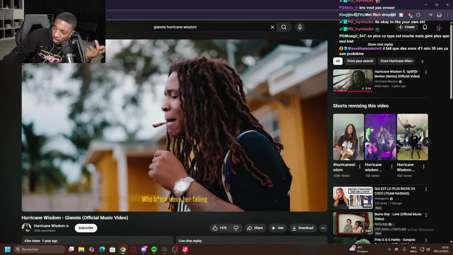Open options for Burna Boy - Love
Image resolution: width=453 pixels, height=255 pixels.
[426, 215]
